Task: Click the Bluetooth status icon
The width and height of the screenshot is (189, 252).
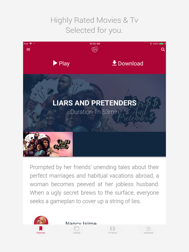Action: pyautogui.click(x=151, y=44)
